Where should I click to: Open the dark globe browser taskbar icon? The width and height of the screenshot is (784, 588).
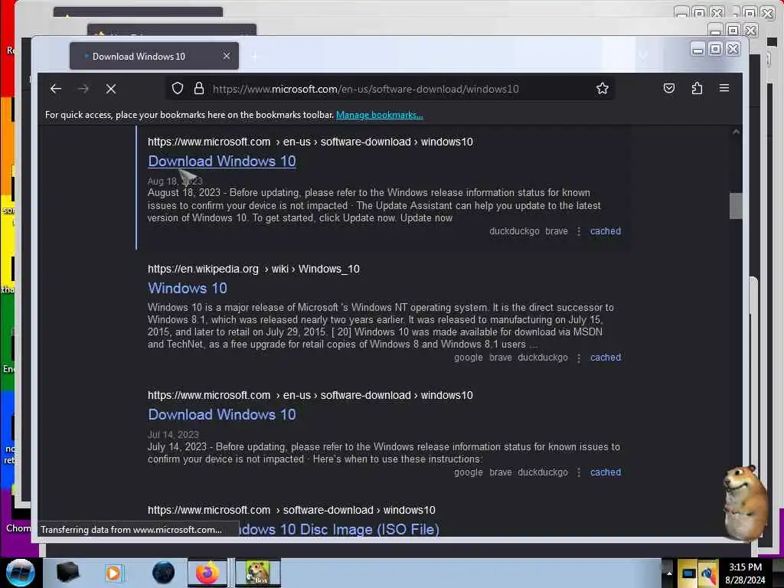[164, 573]
